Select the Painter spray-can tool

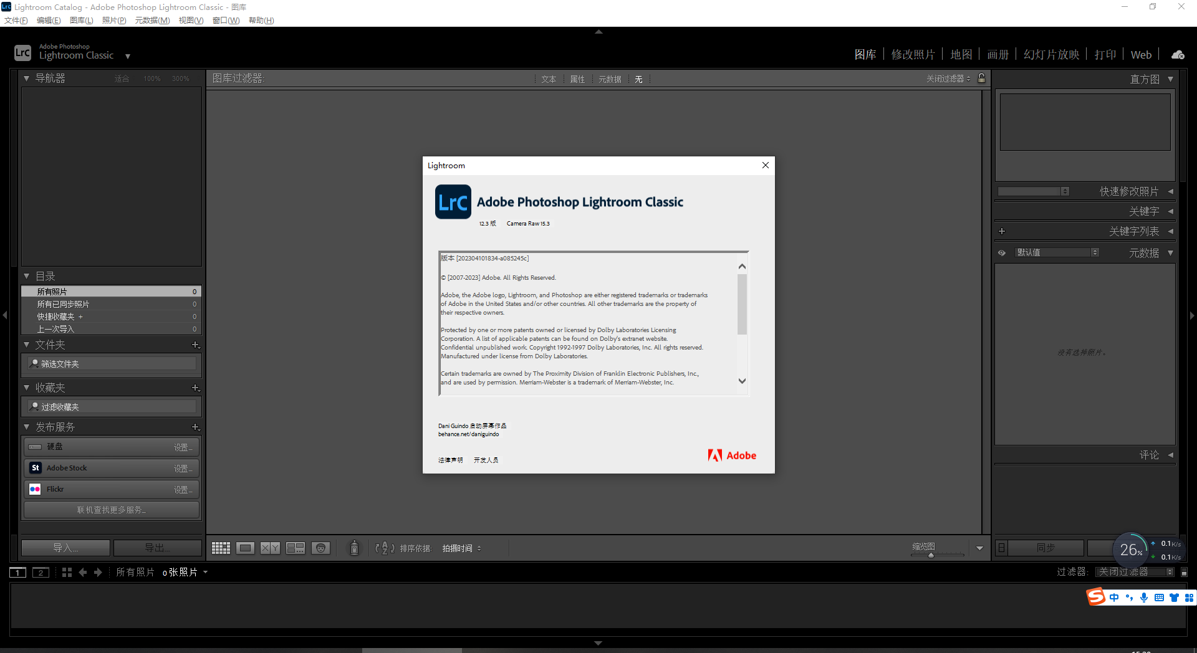(353, 548)
